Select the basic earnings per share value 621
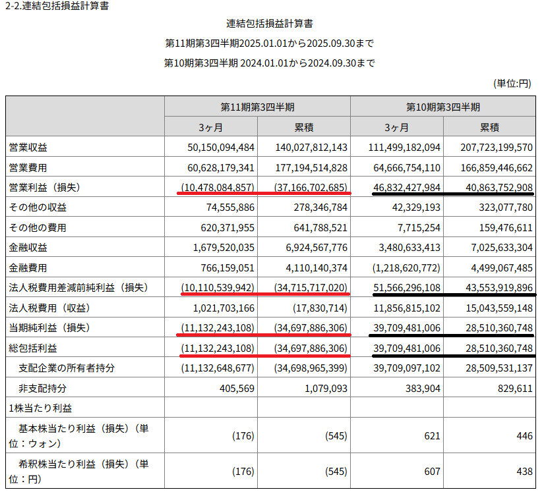544x496 pixels. coord(433,436)
